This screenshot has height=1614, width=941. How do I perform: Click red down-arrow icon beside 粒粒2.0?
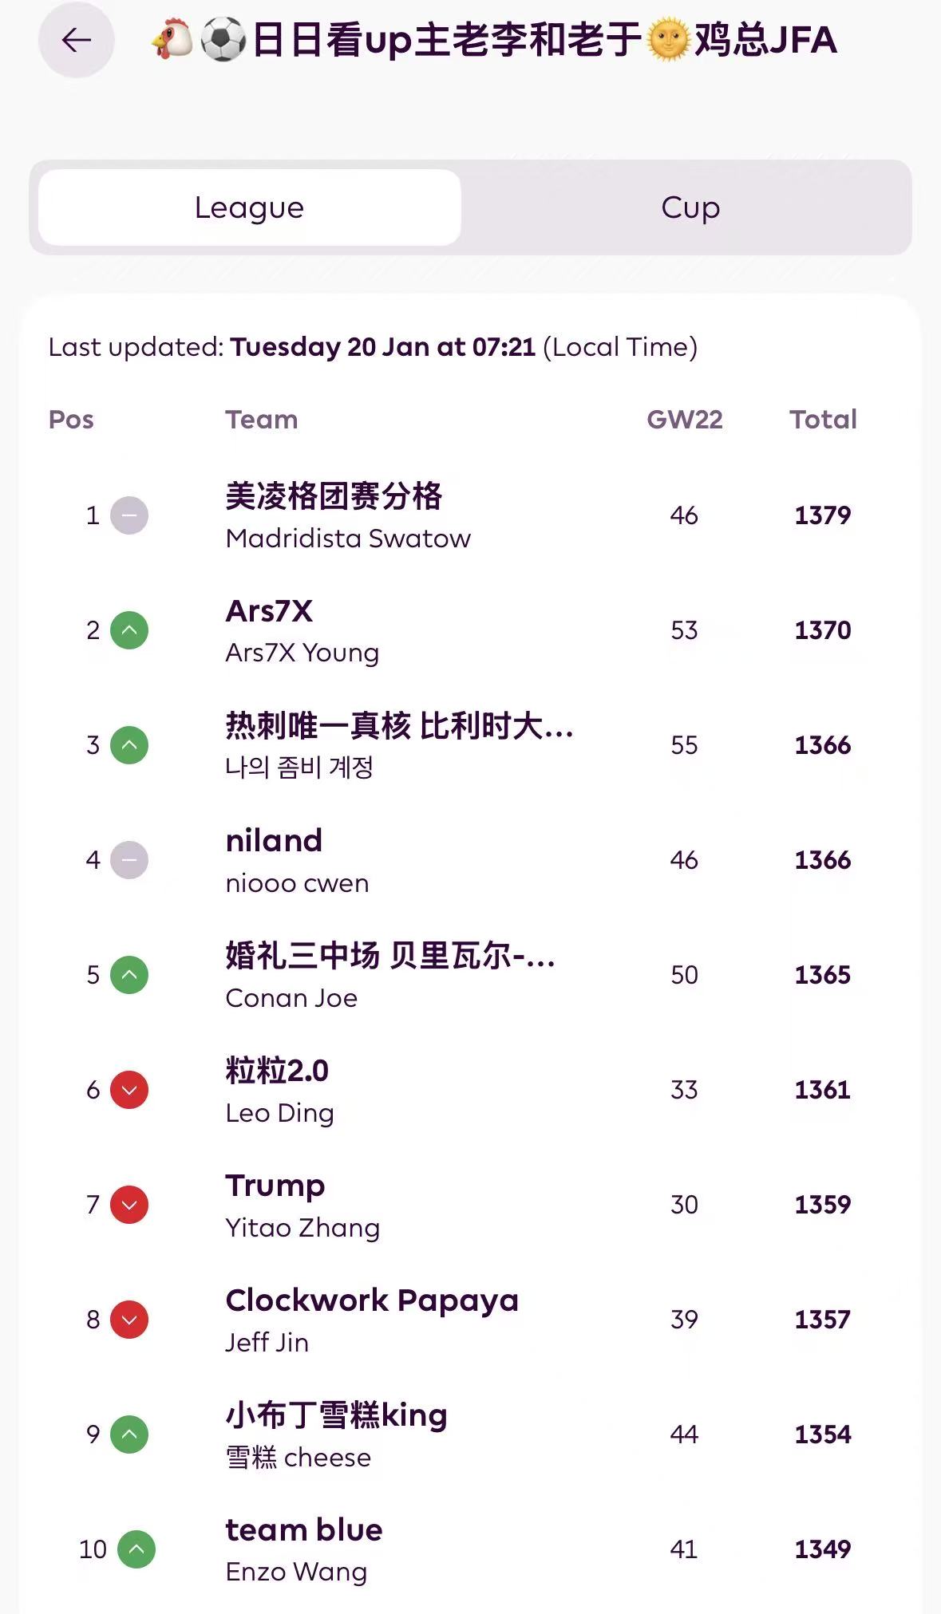[129, 1090]
